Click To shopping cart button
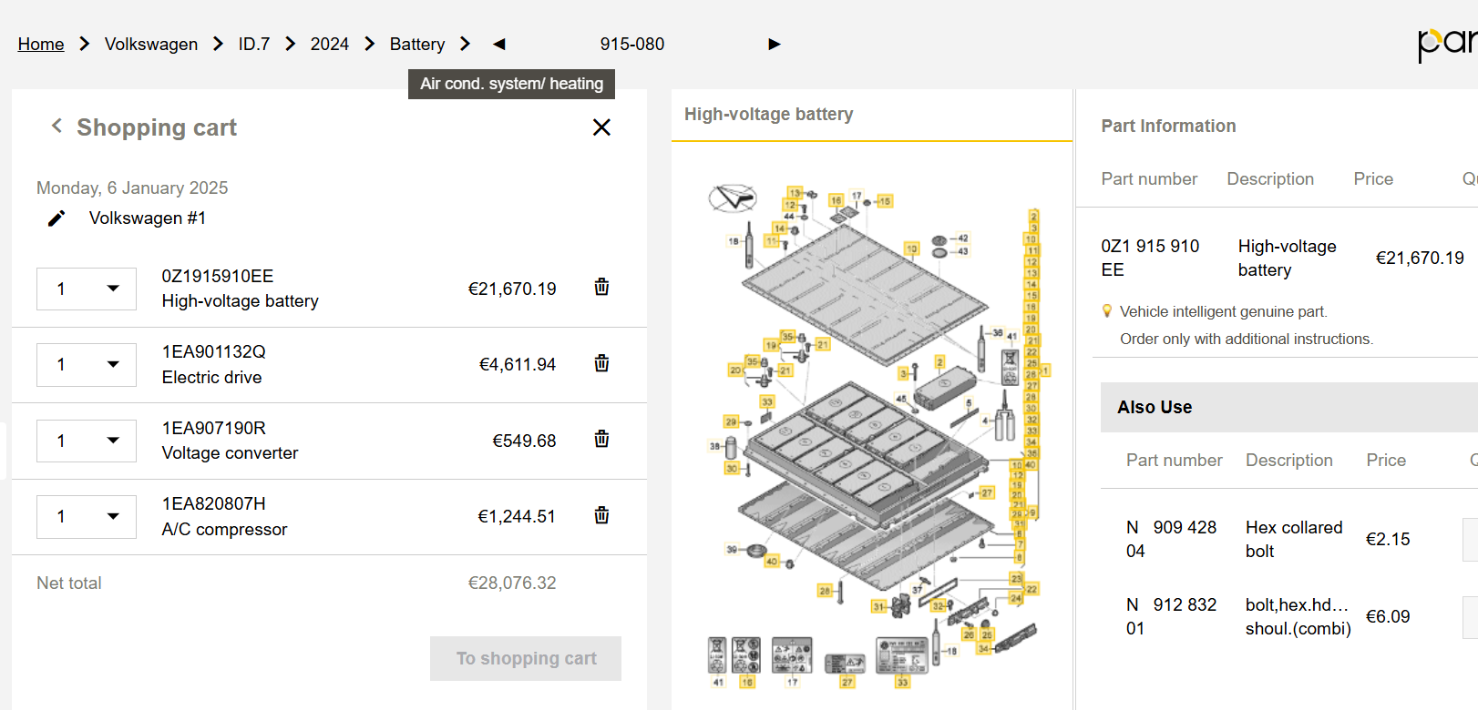1478x710 pixels. coord(526,658)
